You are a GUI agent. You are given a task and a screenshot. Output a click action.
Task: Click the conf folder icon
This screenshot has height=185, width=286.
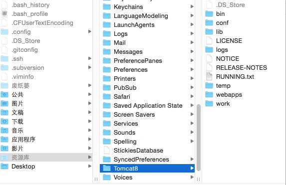pyautogui.click(x=209, y=23)
